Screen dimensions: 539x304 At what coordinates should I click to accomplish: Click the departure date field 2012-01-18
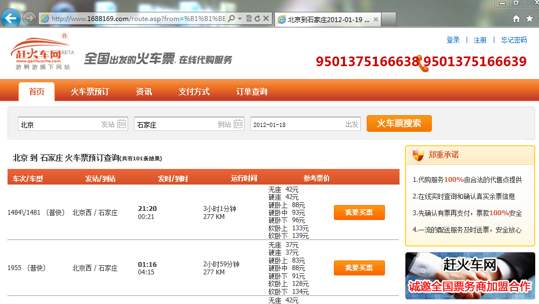(296, 124)
